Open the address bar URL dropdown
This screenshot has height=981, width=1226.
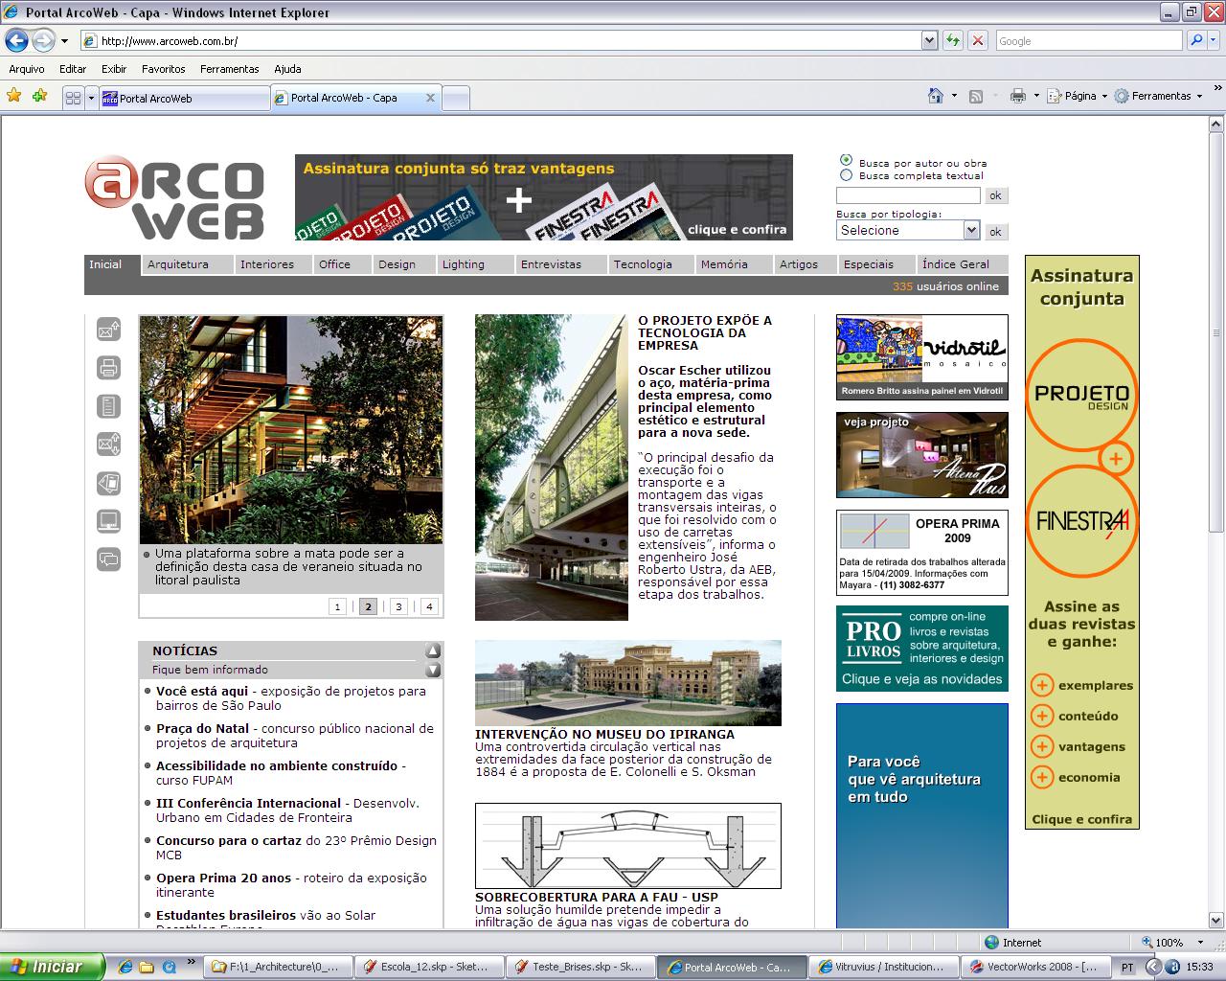coord(929,40)
